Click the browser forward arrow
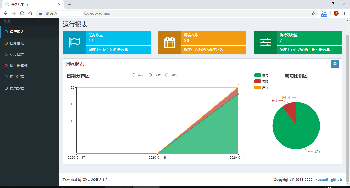 tap(14, 13)
